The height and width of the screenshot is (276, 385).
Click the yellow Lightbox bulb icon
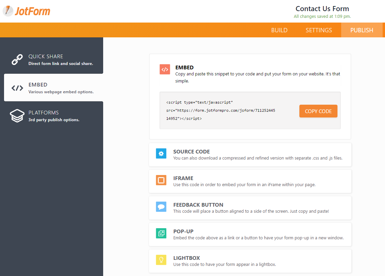161,260
